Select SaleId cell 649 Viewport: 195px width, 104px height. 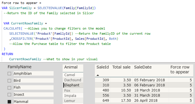(x=106, y=100)
